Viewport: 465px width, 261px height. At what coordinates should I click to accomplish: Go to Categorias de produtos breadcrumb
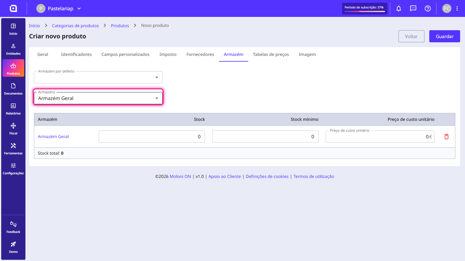75,26
